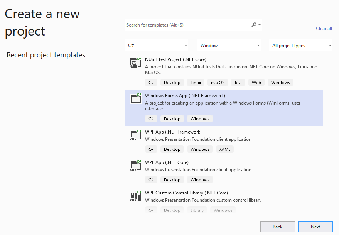Click WPF Custom Control Library description text
The image size is (339, 235).
pos(203,200)
